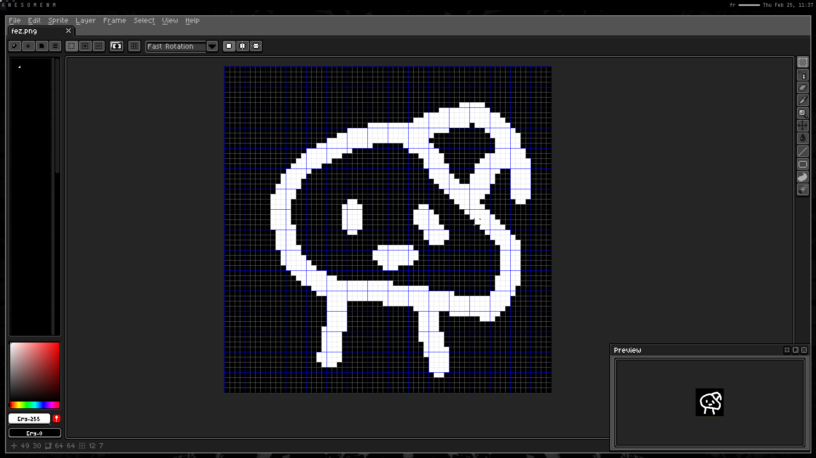
Task: Click the horizontal flip-style button after rotation dropdown
Action: 256,46
